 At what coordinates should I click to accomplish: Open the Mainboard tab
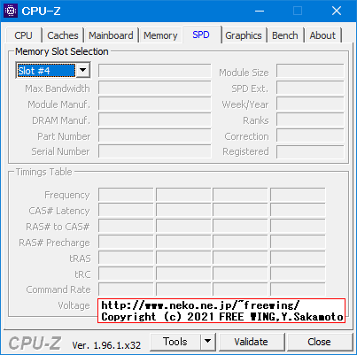(x=111, y=35)
